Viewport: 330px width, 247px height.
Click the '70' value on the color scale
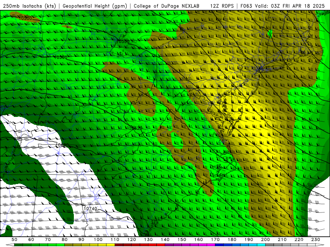[48, 240]
